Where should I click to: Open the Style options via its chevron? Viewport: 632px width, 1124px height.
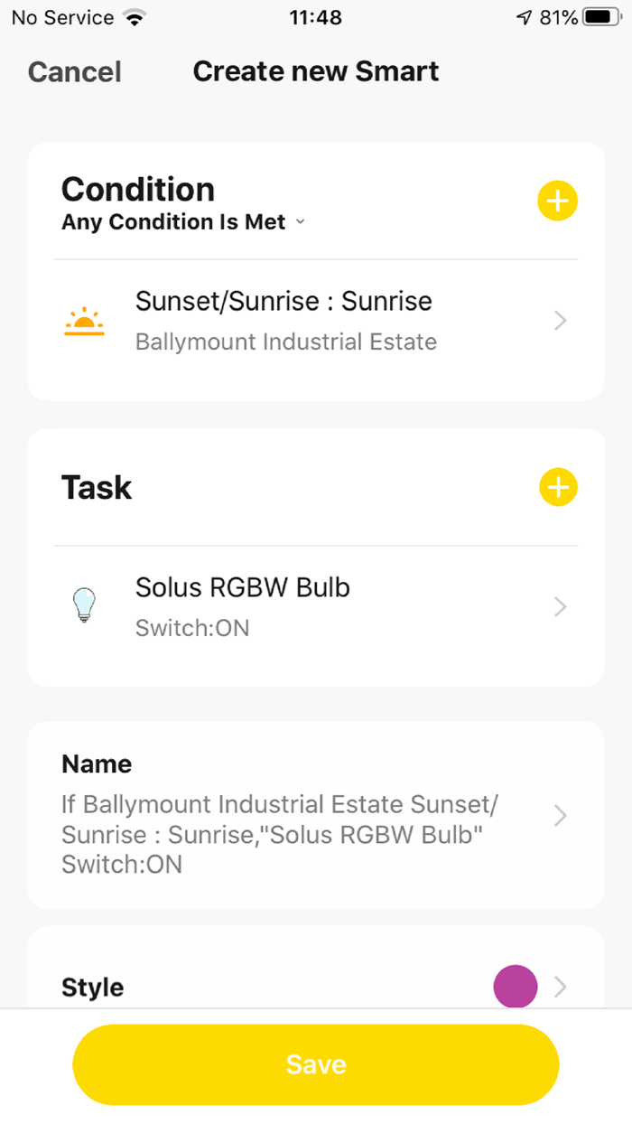pos(560,987)
